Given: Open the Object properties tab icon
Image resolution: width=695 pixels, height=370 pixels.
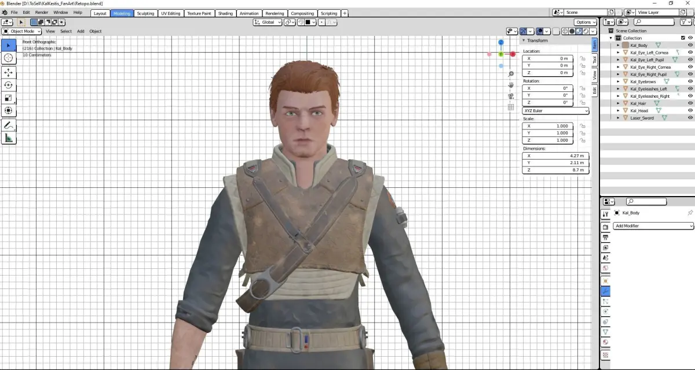Looking at the screenshot, I should (x=605, y=281).
